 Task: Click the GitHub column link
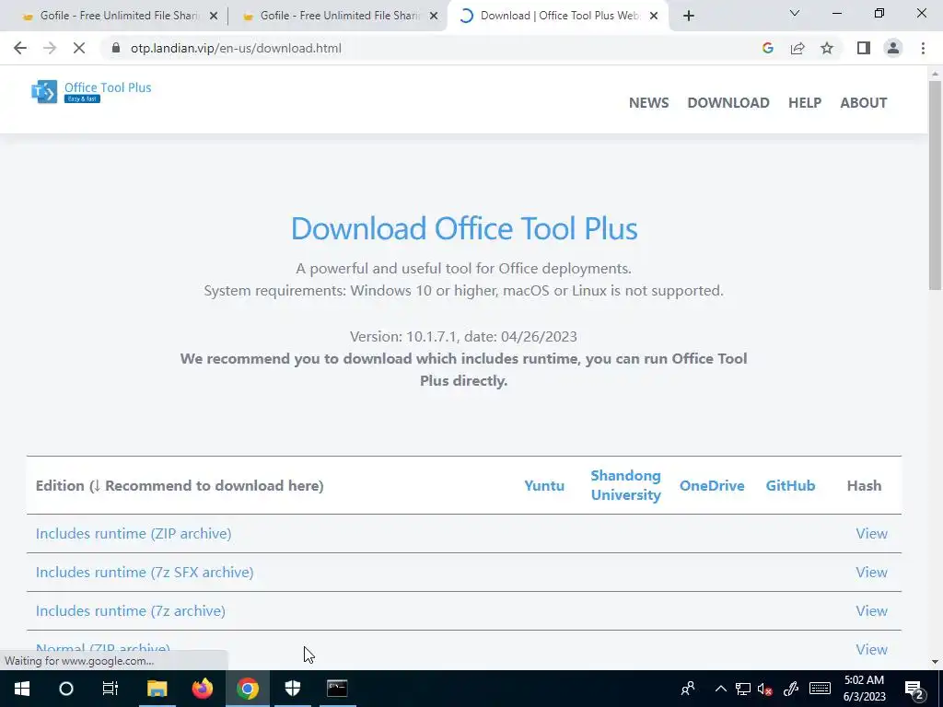(790, 486)
